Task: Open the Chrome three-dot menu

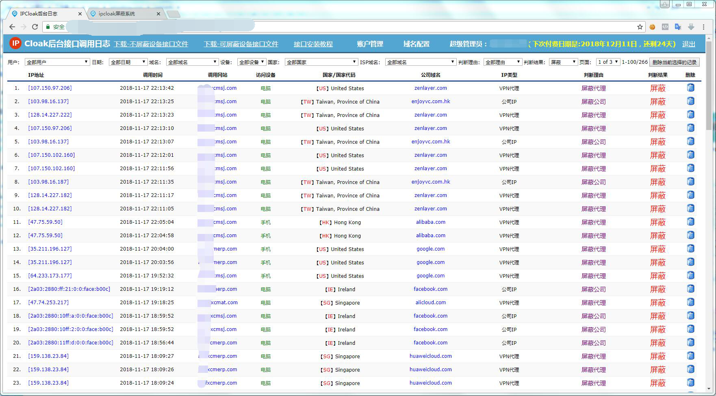Action: click(x=703, y=27)
